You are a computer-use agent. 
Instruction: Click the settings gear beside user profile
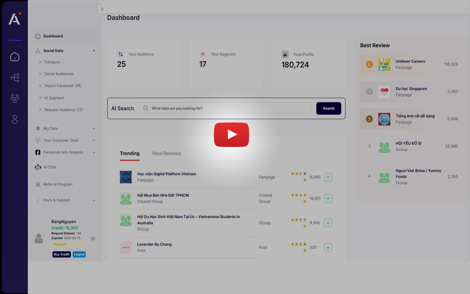tap(93, 238)
